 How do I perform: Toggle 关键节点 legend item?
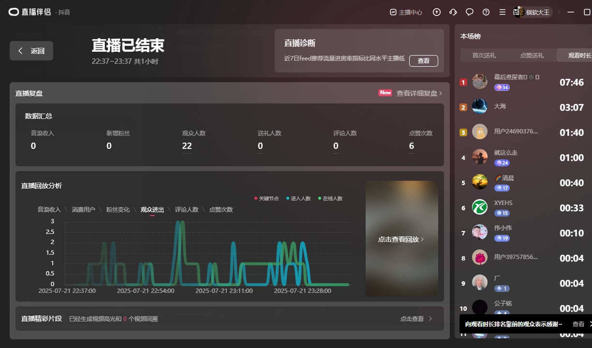click(266, 199)
